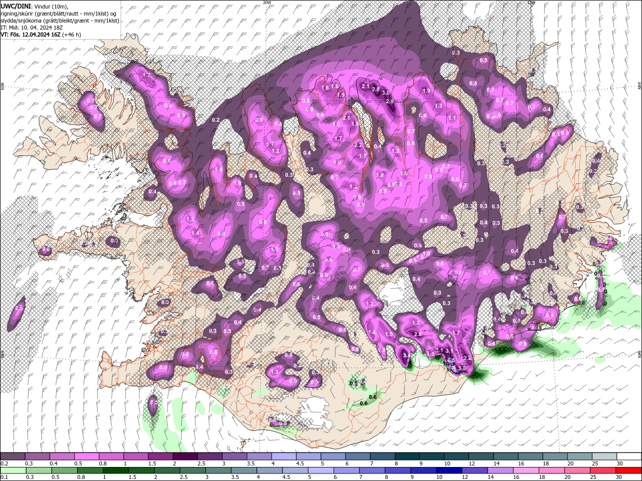Click the "0.2" label in the upper legend
642x481 pixels.
(x=5, y=463)
